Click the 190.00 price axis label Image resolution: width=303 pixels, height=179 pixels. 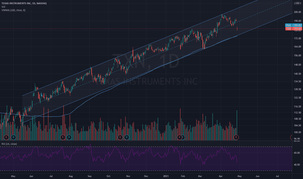[x=297, y=21]
